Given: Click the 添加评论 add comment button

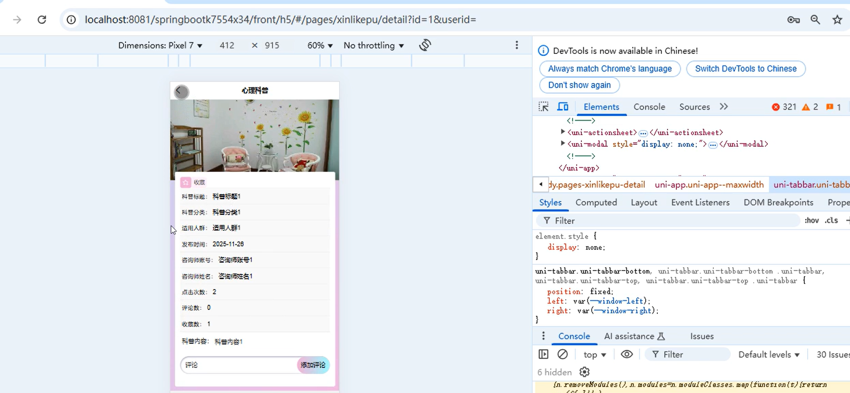Looking at the screenshot, I should coord(313,365).
